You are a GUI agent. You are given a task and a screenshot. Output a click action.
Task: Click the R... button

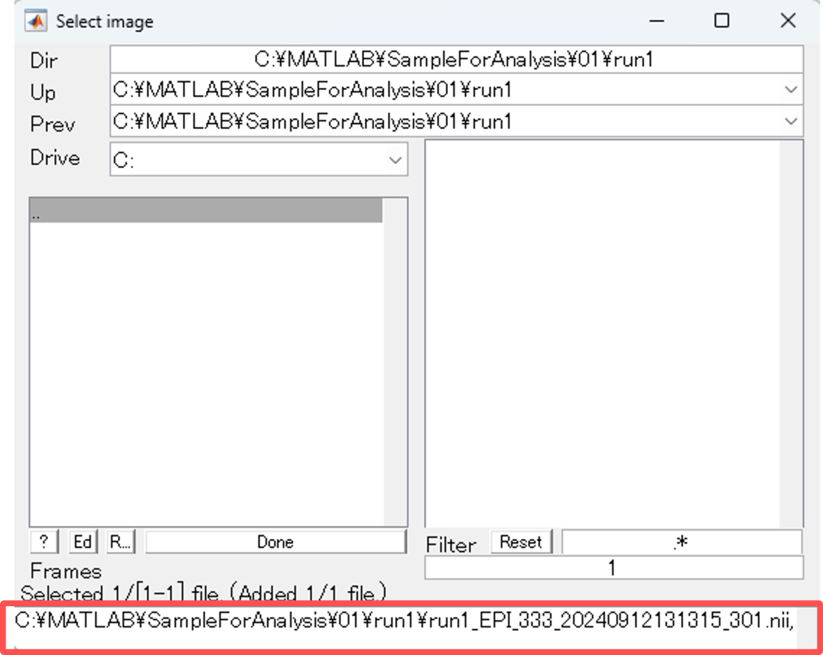[121, 542]
